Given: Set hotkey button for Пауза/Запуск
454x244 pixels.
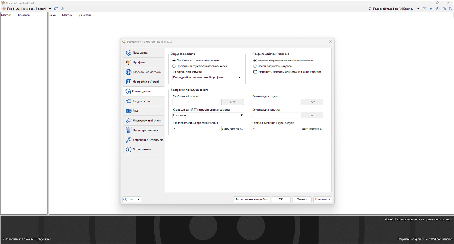Looking at the screenshot, I should tap(312, 129).
